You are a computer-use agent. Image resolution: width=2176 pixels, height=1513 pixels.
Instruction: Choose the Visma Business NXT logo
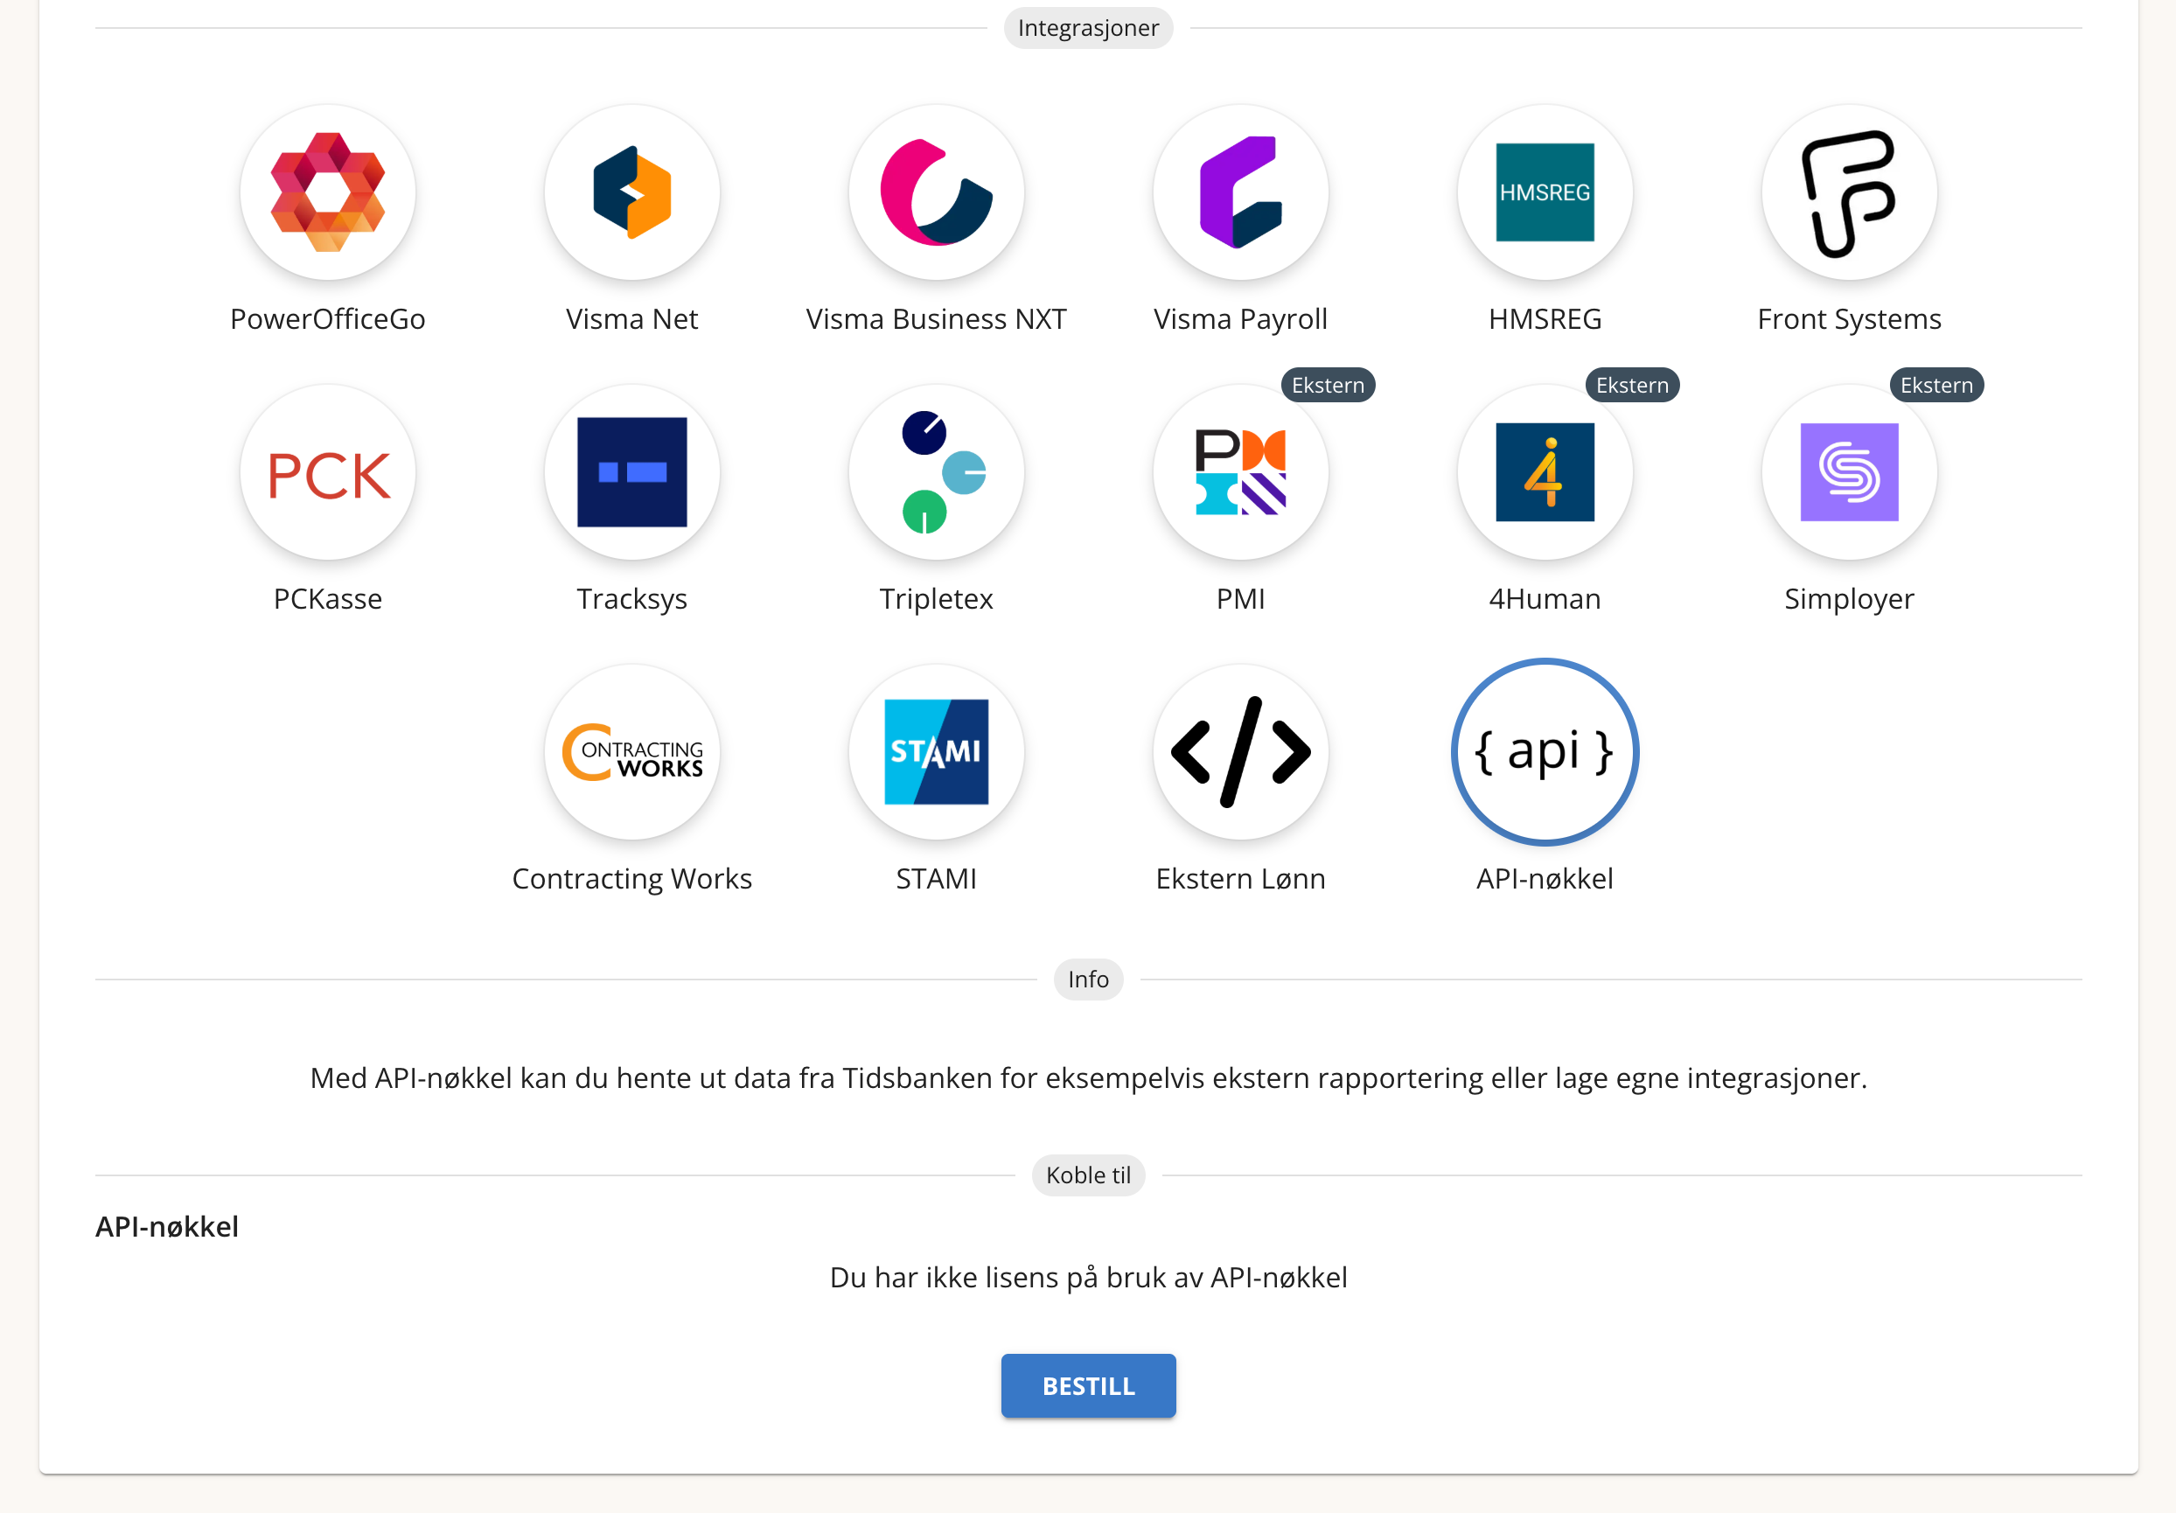click(937, 192)
